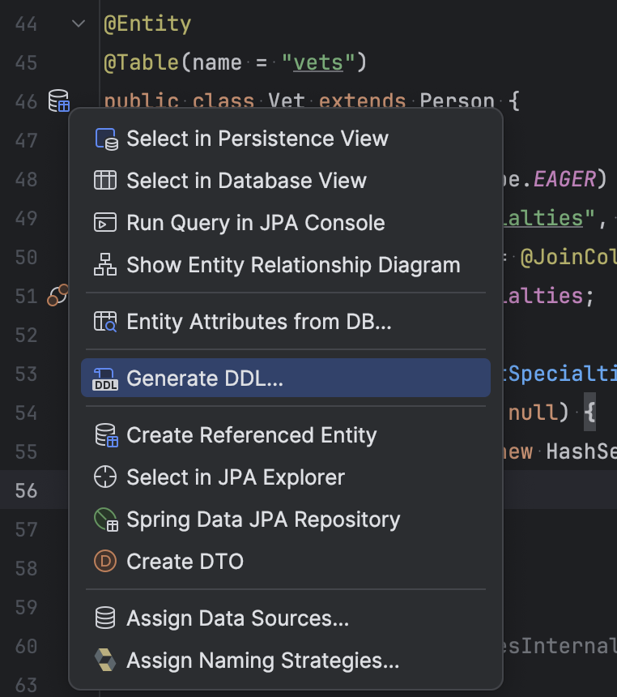The height and width of the screenshot is (697, 617).
Task: Click the Create Referenced Entity database icon
Action: coord(106,435)
